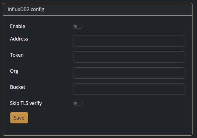This screenshot has width=197, height=138.
Task: Save the InfluxDB2 configuration
Action: (19, 118)
